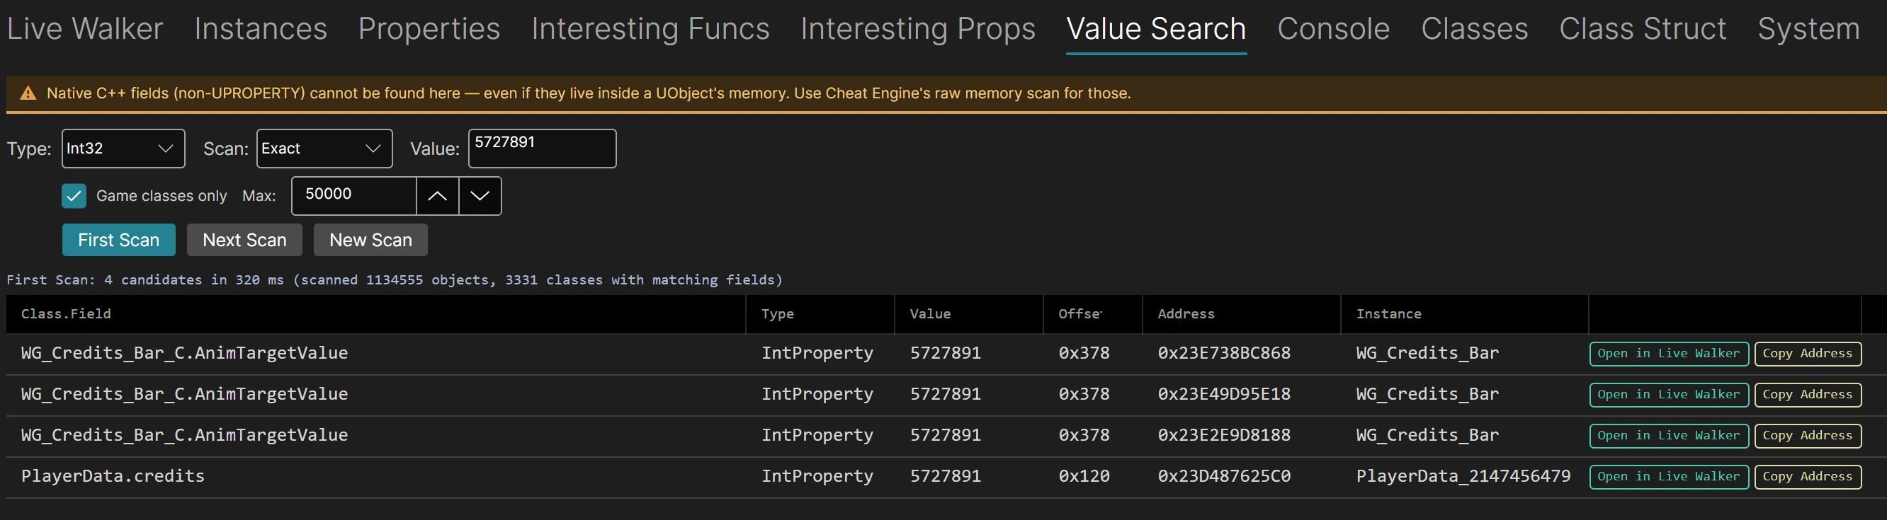Image resolution: width=1887 pixels, height=520 pixels.
Task: Open PlayerData.credits row in Live Walker
Action: [x=1669, y=476]
